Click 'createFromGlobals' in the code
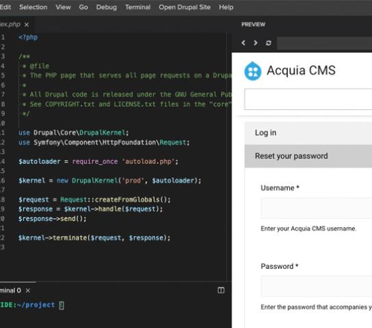This screenshot has width=372, height=328. pyautogui.click(x=127, y=200)
